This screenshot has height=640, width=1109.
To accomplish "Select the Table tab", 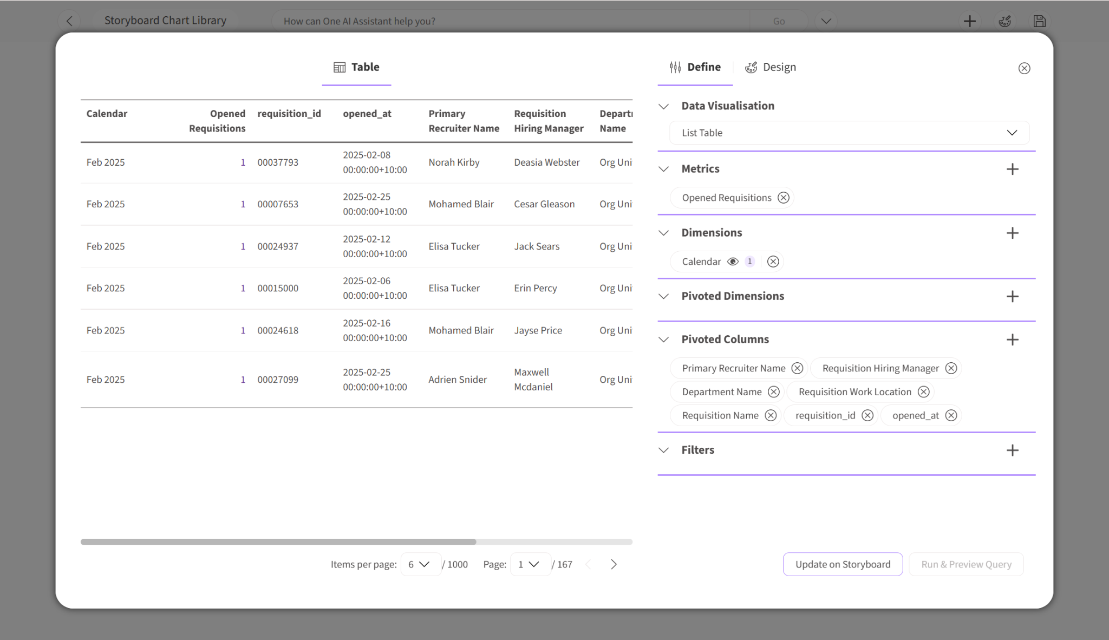I will click(356, 67).
